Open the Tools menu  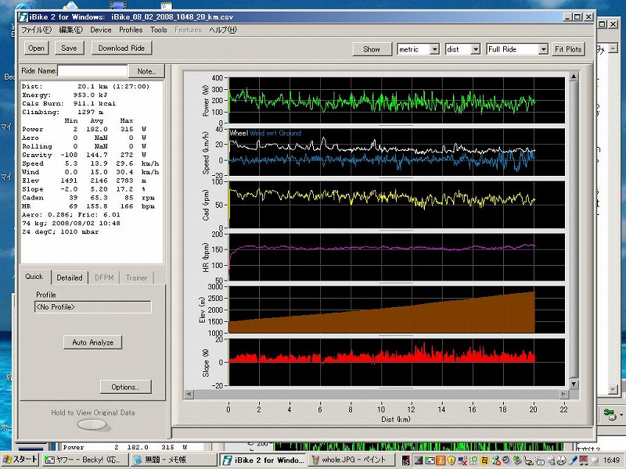(159, 30)
